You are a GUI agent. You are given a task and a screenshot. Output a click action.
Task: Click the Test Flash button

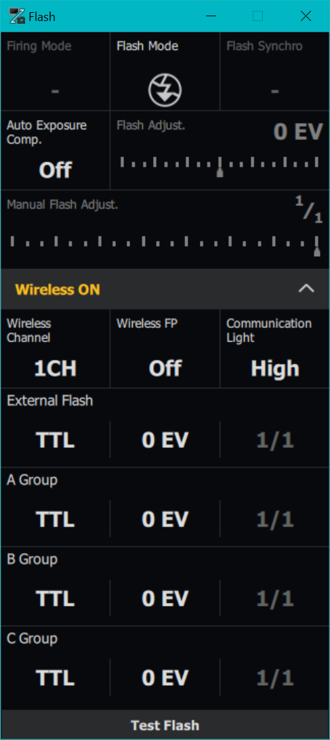pyautogui.click(x=165, y=725)
